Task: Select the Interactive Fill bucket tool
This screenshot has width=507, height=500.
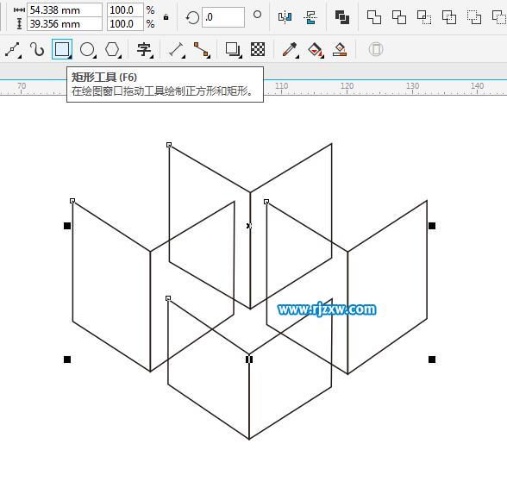Action: pos(316,50)
